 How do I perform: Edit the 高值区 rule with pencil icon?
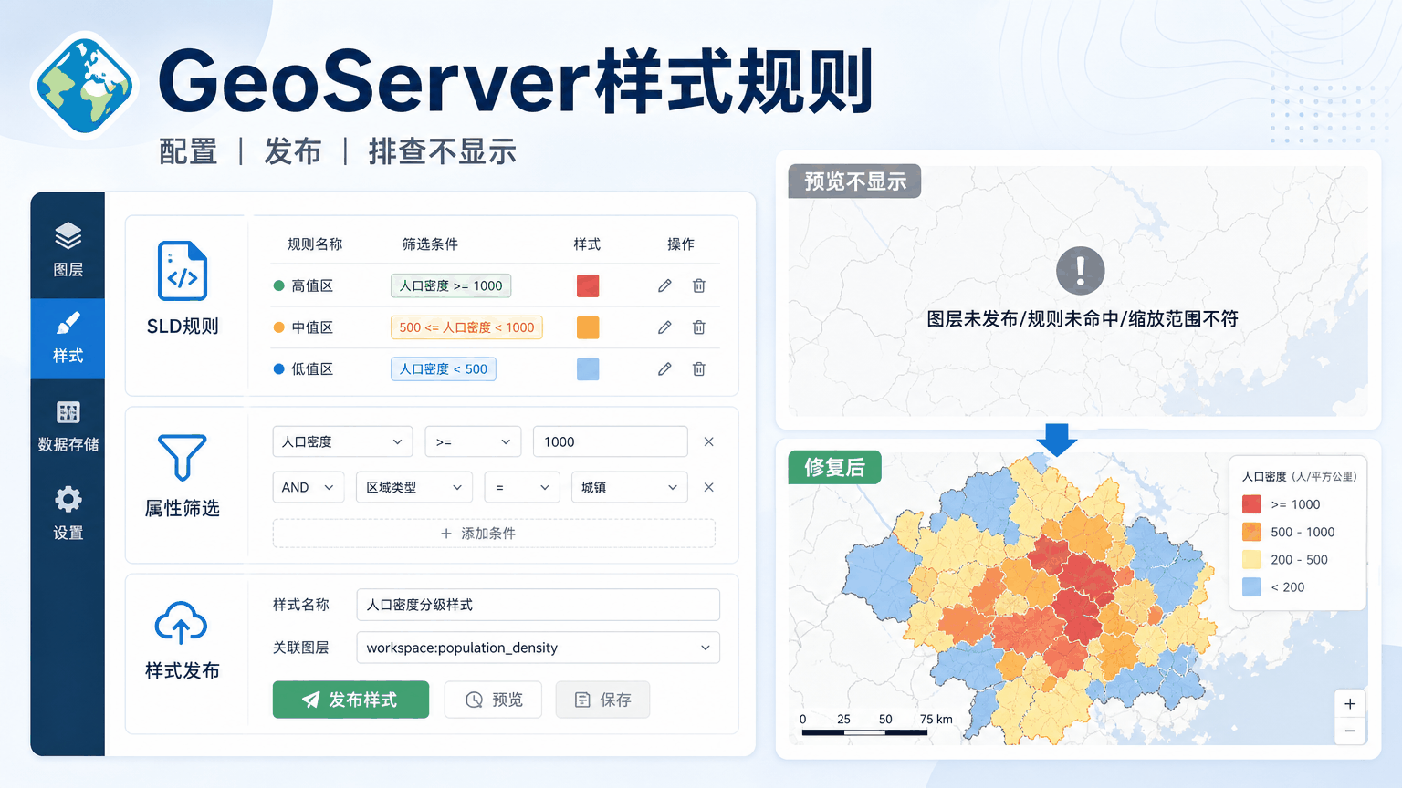coord(664,285)
